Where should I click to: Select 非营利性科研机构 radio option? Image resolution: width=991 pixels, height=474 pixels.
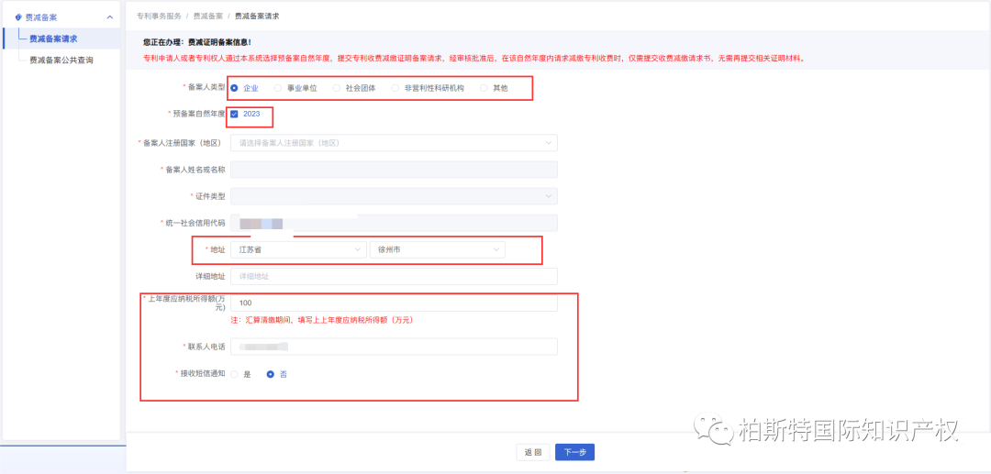[x=428, y=88]
